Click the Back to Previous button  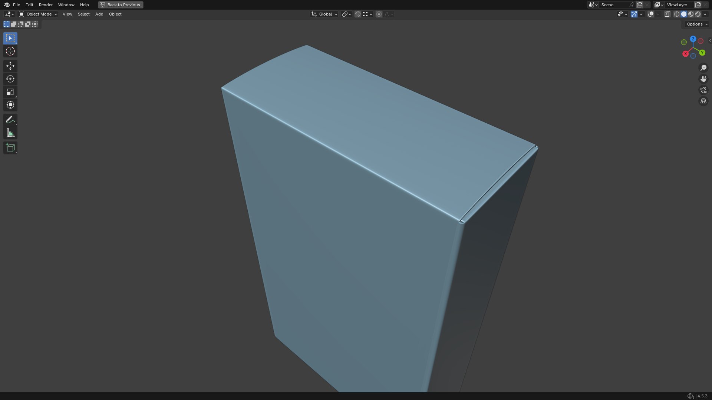click(121, 5)
